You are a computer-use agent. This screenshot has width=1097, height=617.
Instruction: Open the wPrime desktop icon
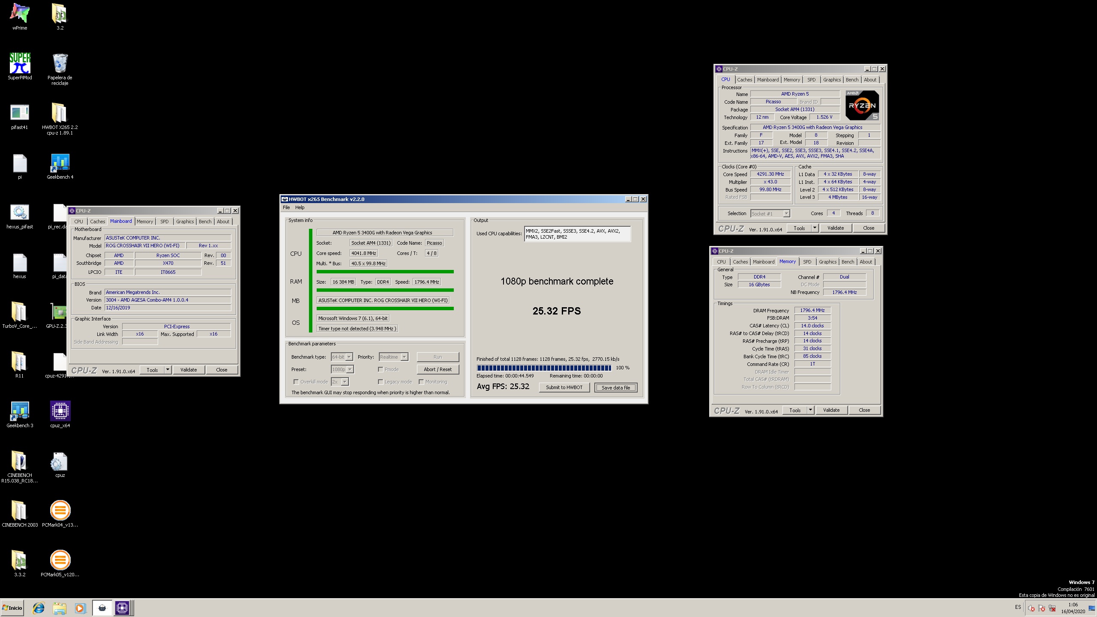(20, 17)
